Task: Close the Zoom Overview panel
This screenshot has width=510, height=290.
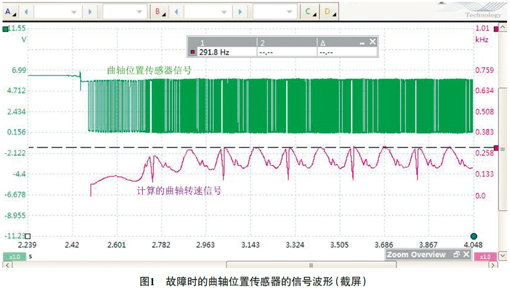Action: (x=467, y=254)
